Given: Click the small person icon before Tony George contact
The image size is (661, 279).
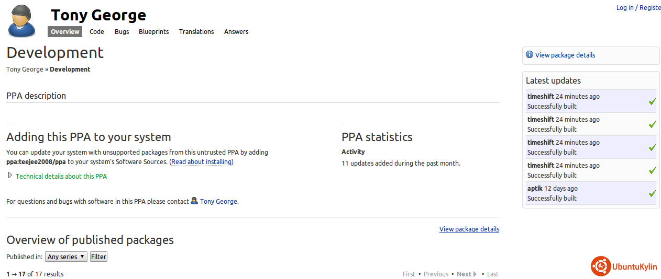Looking at the screenshot, I should coord(194,201).
